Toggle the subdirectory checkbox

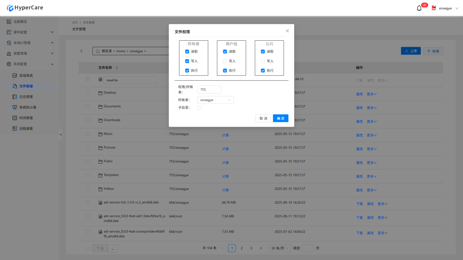coord(199,108)
